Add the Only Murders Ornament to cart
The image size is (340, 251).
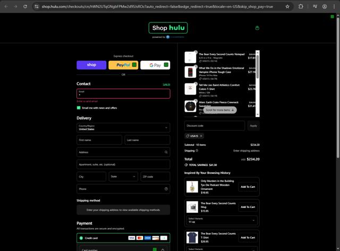coord(248,187)
